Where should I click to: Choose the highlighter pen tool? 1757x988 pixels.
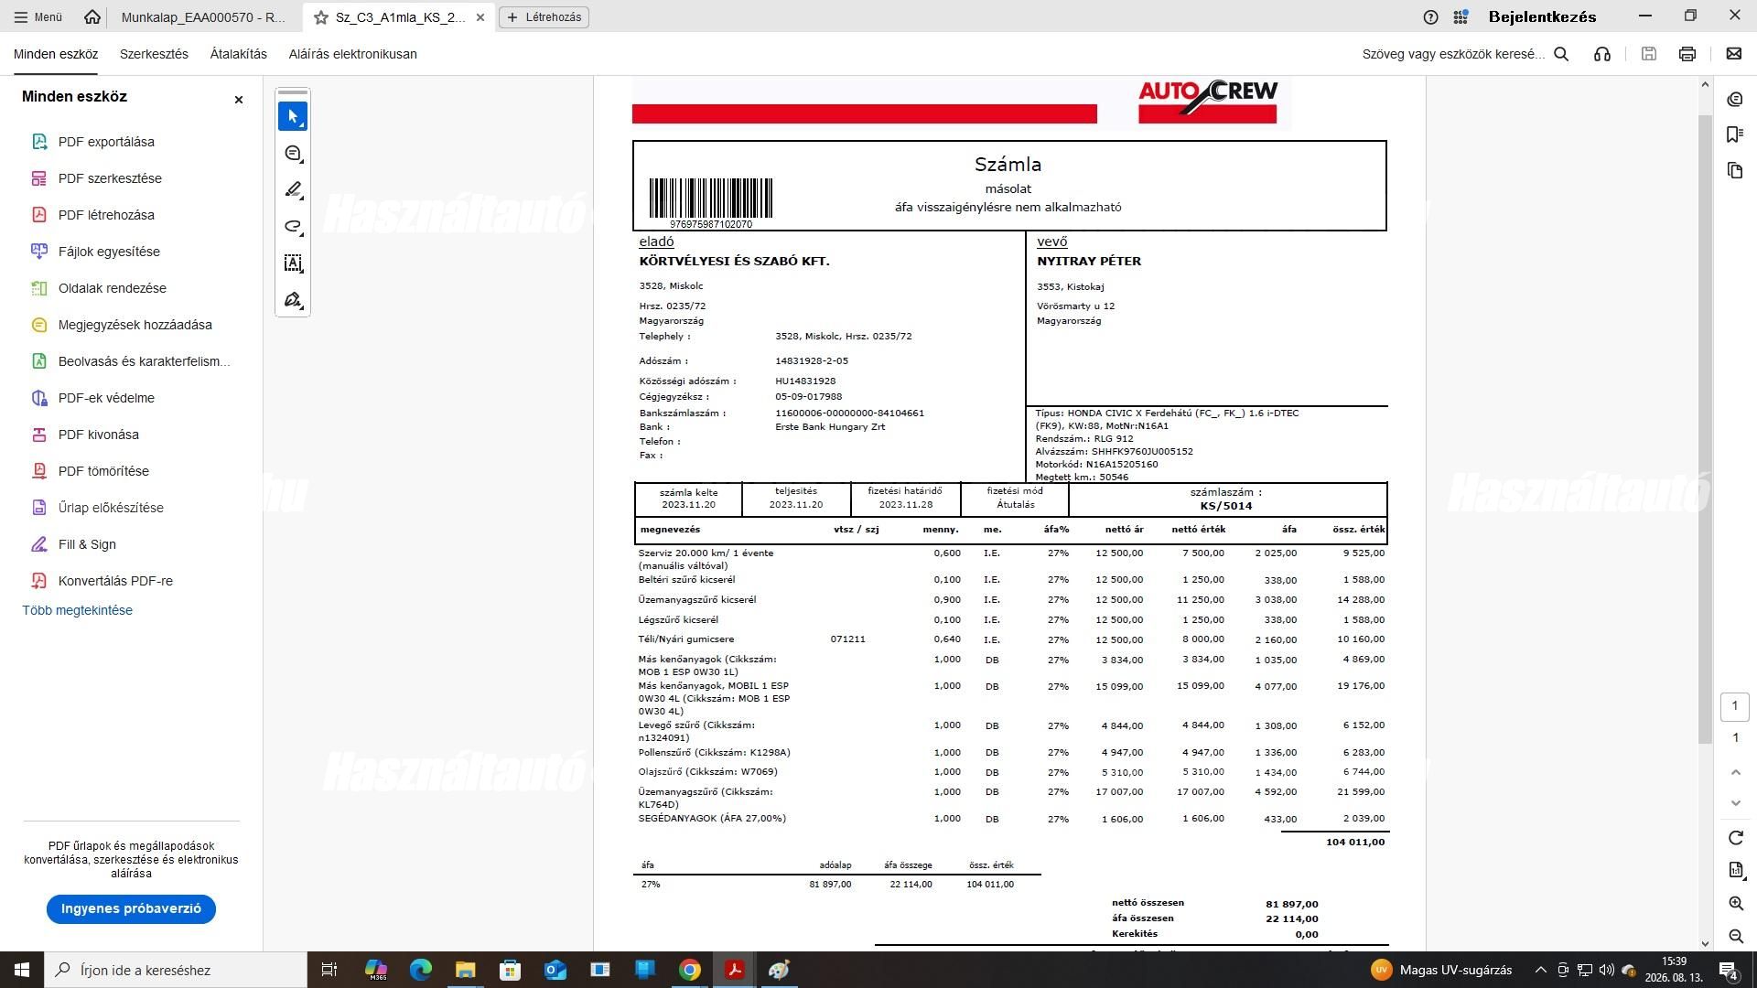click(293, 190)
